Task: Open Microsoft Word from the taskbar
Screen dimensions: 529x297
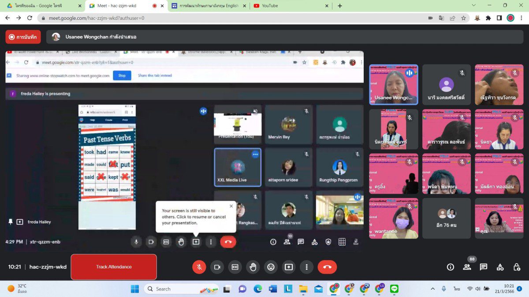Action: (273, 289)
